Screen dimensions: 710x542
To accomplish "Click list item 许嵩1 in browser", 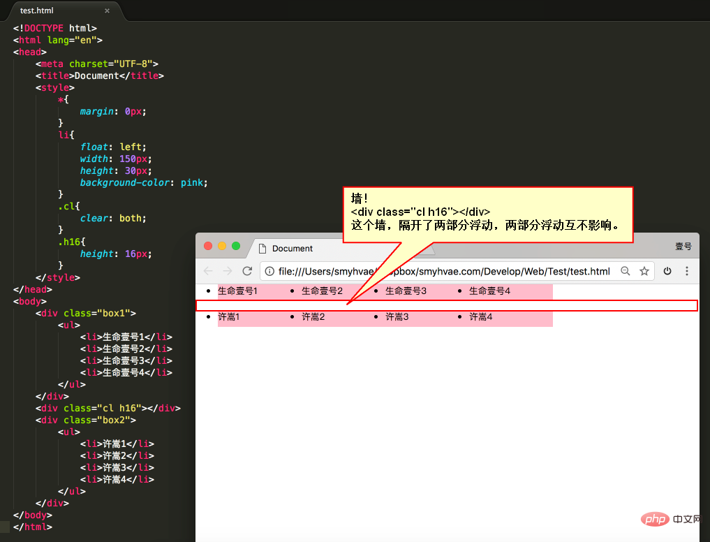I will pyautogui.click(x=229, y=317).
